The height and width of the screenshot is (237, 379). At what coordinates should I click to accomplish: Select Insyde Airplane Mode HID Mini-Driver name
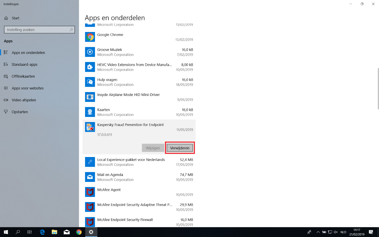(129, 95)
